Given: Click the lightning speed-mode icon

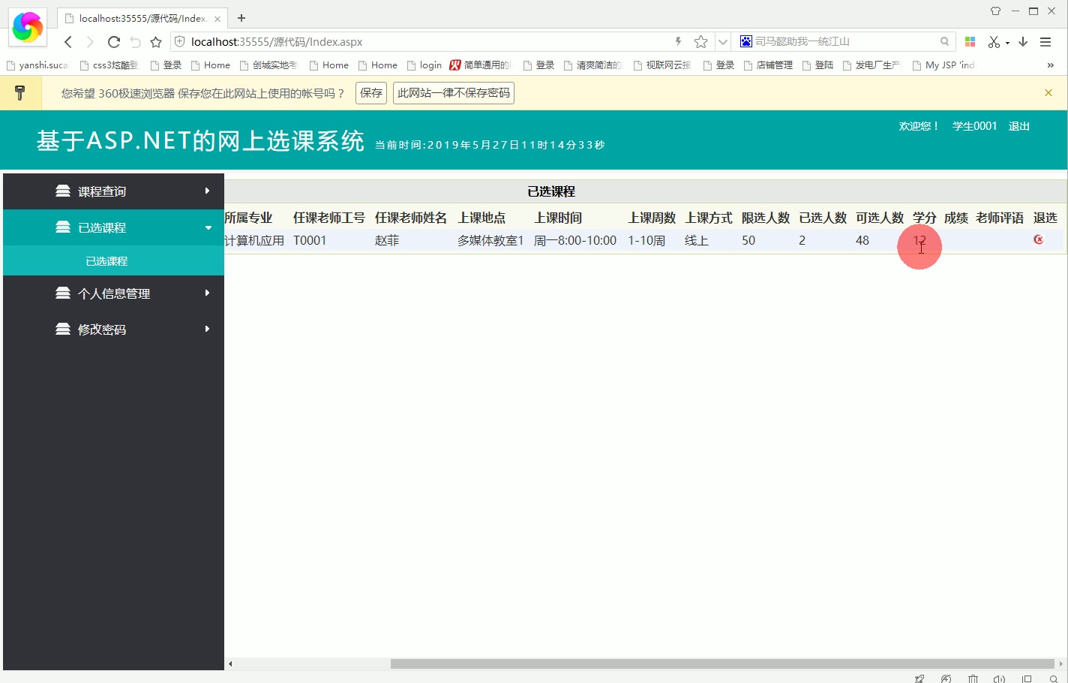Looking at the screenshot, I should (678, 42).
